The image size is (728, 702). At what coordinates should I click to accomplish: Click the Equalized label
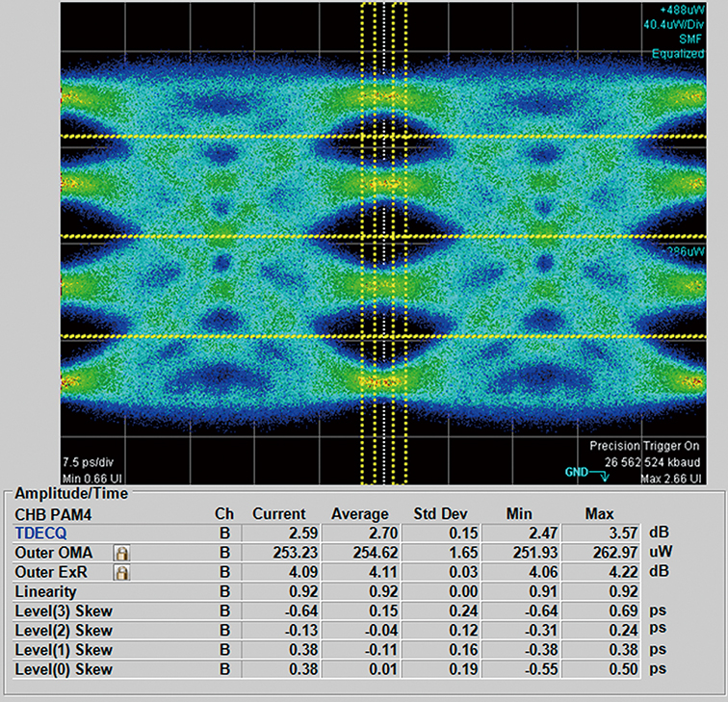coord(678,54)
